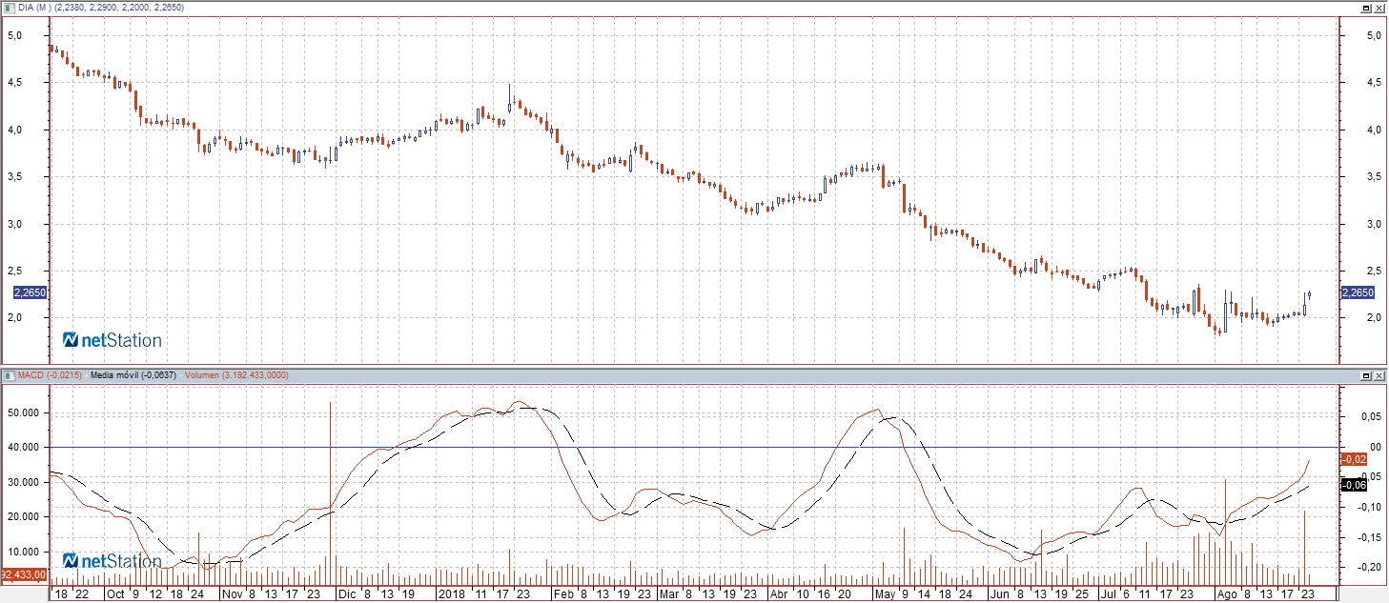
Task: Click the red -0,02 MACD value tag
Action: point(1355,459)
